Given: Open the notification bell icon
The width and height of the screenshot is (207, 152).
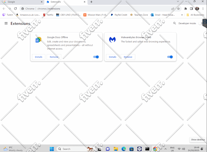Looking at the screenshot, I should [202, 149].
